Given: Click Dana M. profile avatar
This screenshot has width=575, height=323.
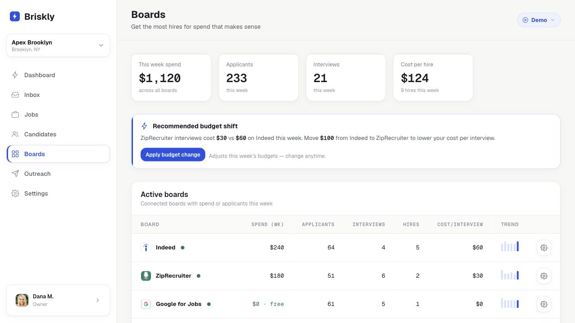Looking at the screenshot, I should [x=22, y=300].
